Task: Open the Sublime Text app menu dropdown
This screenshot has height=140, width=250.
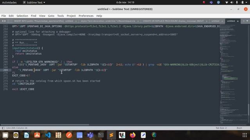Action: click(x=34, y=2)
